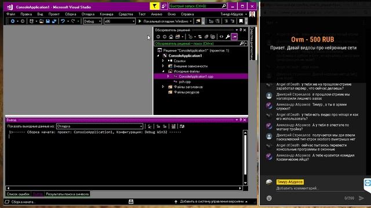Click the Redo arrow icon
The width and height of the screenshot is (371, 208).
tap(73, 21)
